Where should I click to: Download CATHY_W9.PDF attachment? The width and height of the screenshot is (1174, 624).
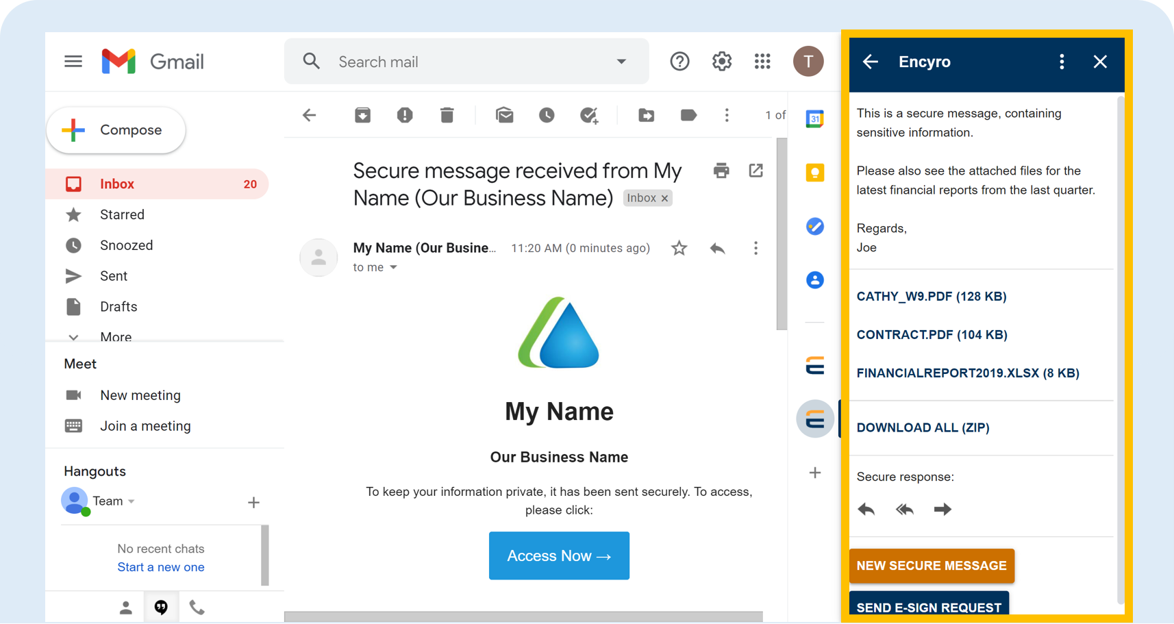point(932,297)
